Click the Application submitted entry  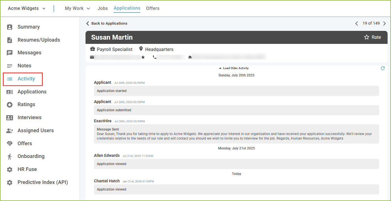point(236,110)
